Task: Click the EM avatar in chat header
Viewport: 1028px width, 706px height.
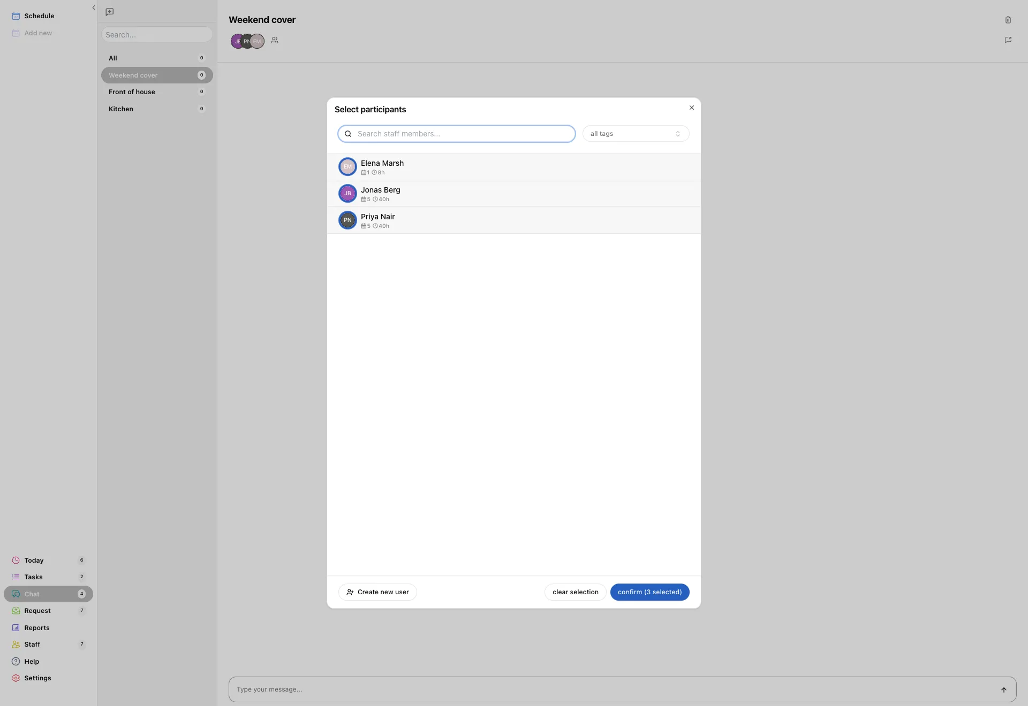Action: (x=258, y=41)
